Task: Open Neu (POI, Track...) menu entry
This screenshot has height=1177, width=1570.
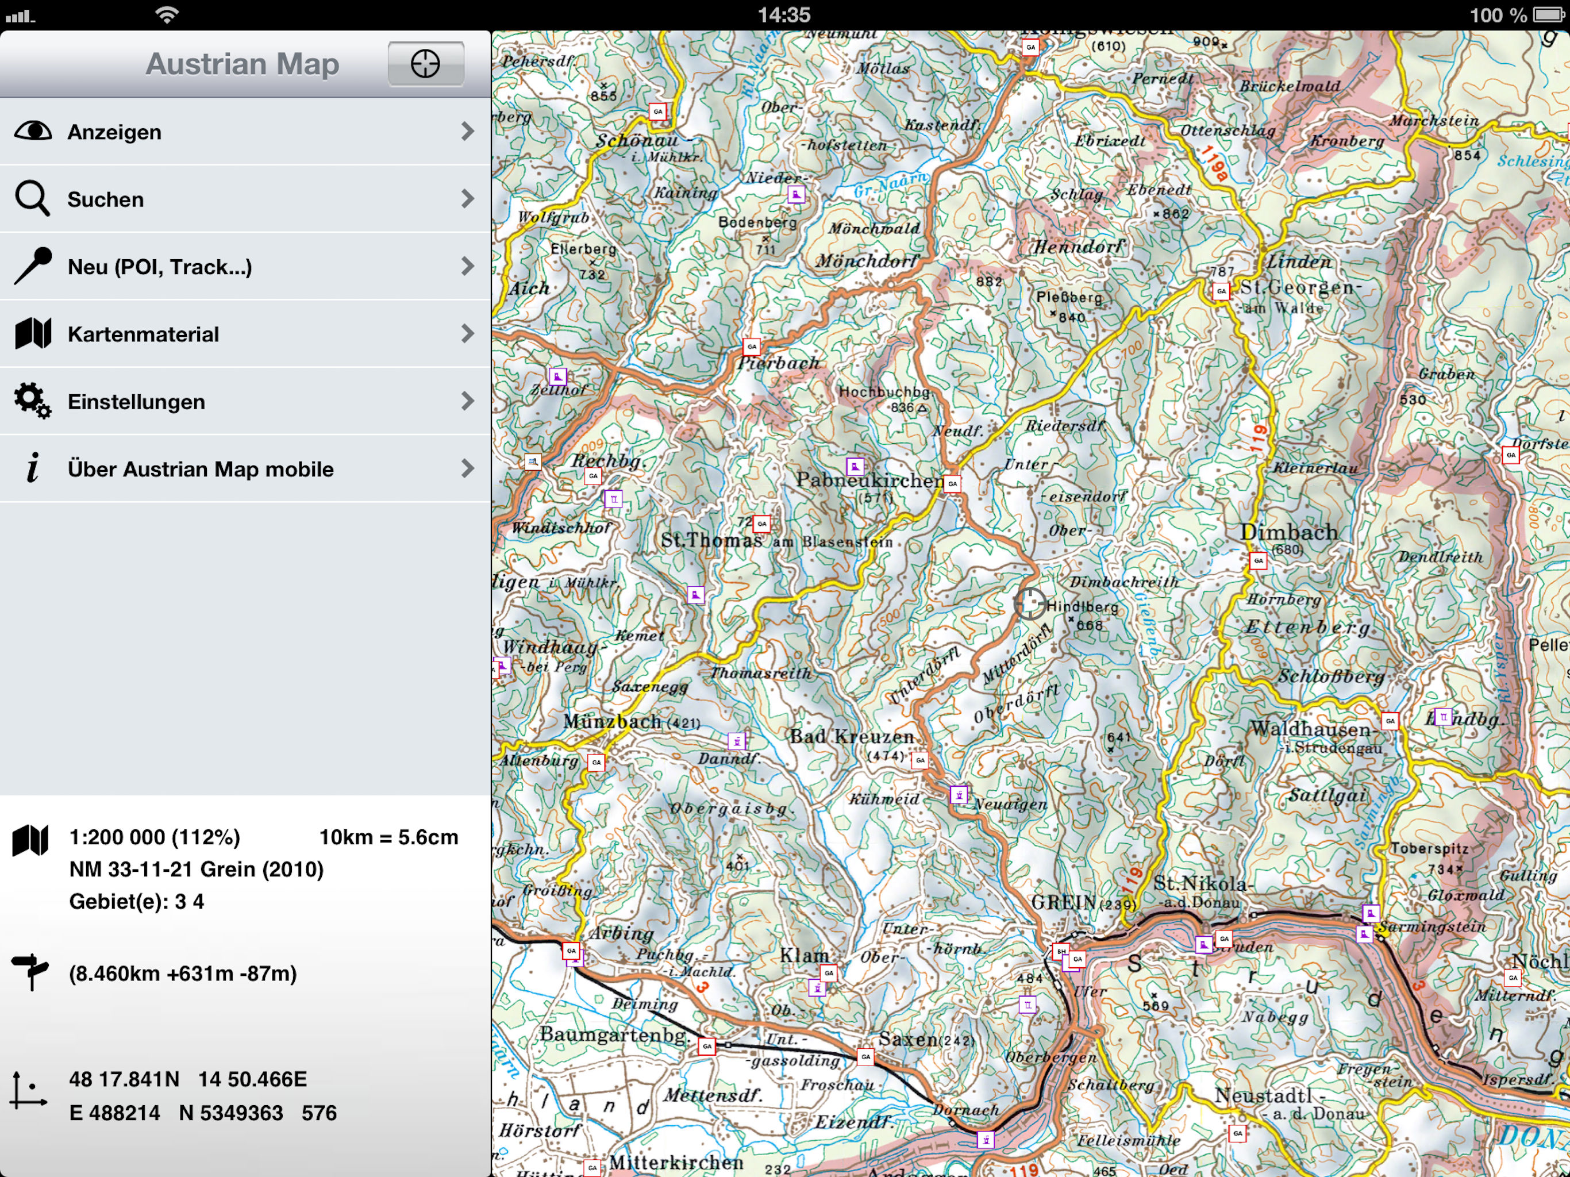Action: pos(160,267)
